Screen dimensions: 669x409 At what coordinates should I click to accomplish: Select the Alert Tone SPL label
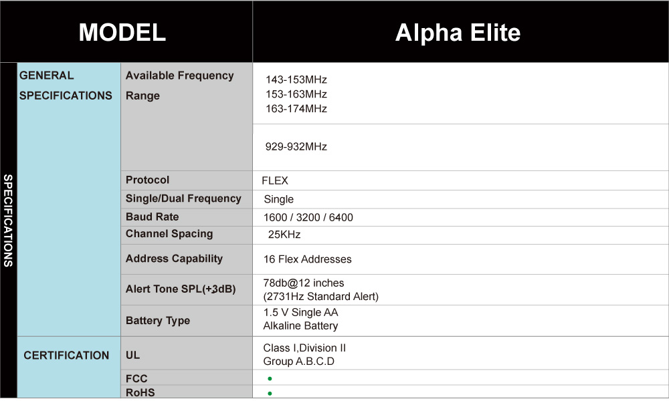tap(181, 289)
